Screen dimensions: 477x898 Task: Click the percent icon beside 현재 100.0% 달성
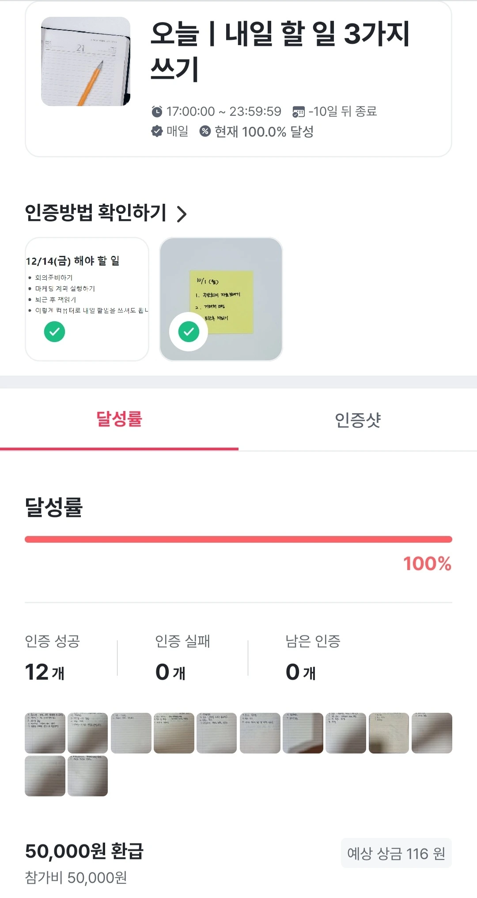(205, 131)
